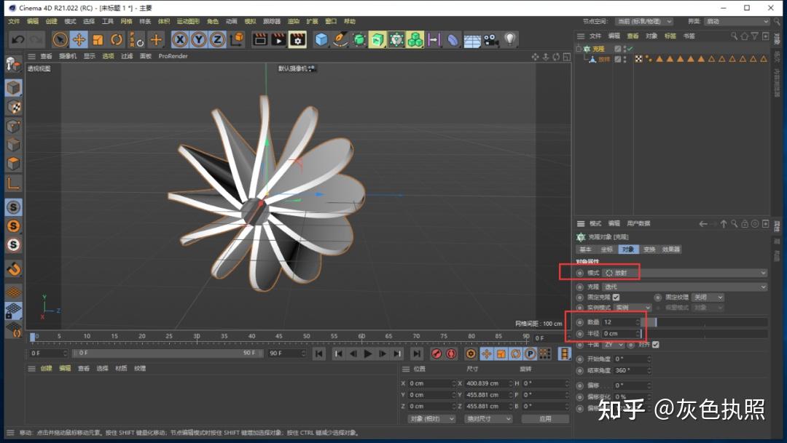This screenshot has width=787, height=443.
Task: Open the viewport 摄像机 menu
Action: (x=68, y=56)
